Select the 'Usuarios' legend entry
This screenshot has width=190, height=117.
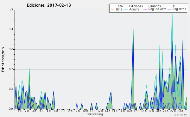(155, 6)
